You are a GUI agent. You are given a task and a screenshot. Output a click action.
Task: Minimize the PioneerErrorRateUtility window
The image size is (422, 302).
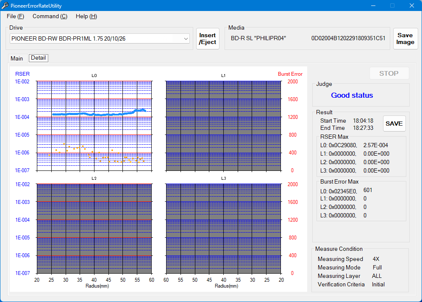point(373,5)
